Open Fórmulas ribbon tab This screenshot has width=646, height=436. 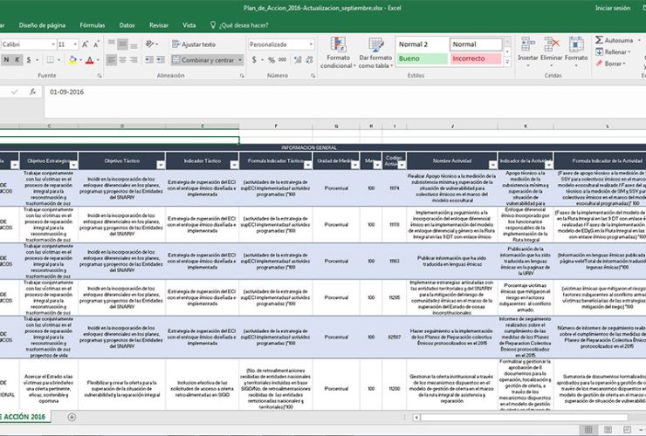point(93,25)
